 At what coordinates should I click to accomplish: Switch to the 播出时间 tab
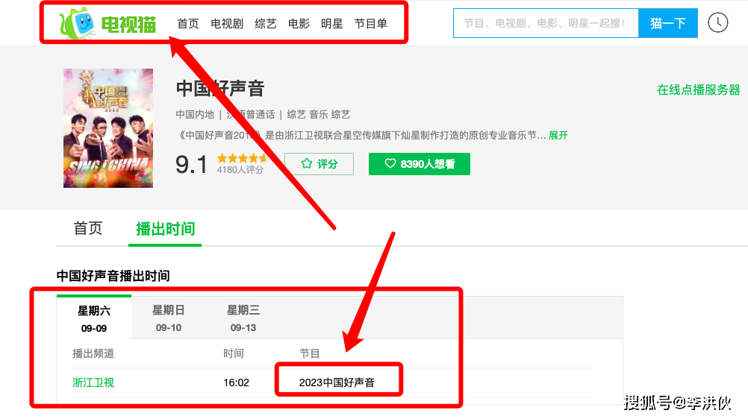[165, 229]
